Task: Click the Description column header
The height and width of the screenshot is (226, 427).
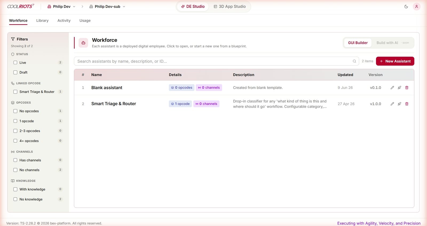Action: click(244, 75)
